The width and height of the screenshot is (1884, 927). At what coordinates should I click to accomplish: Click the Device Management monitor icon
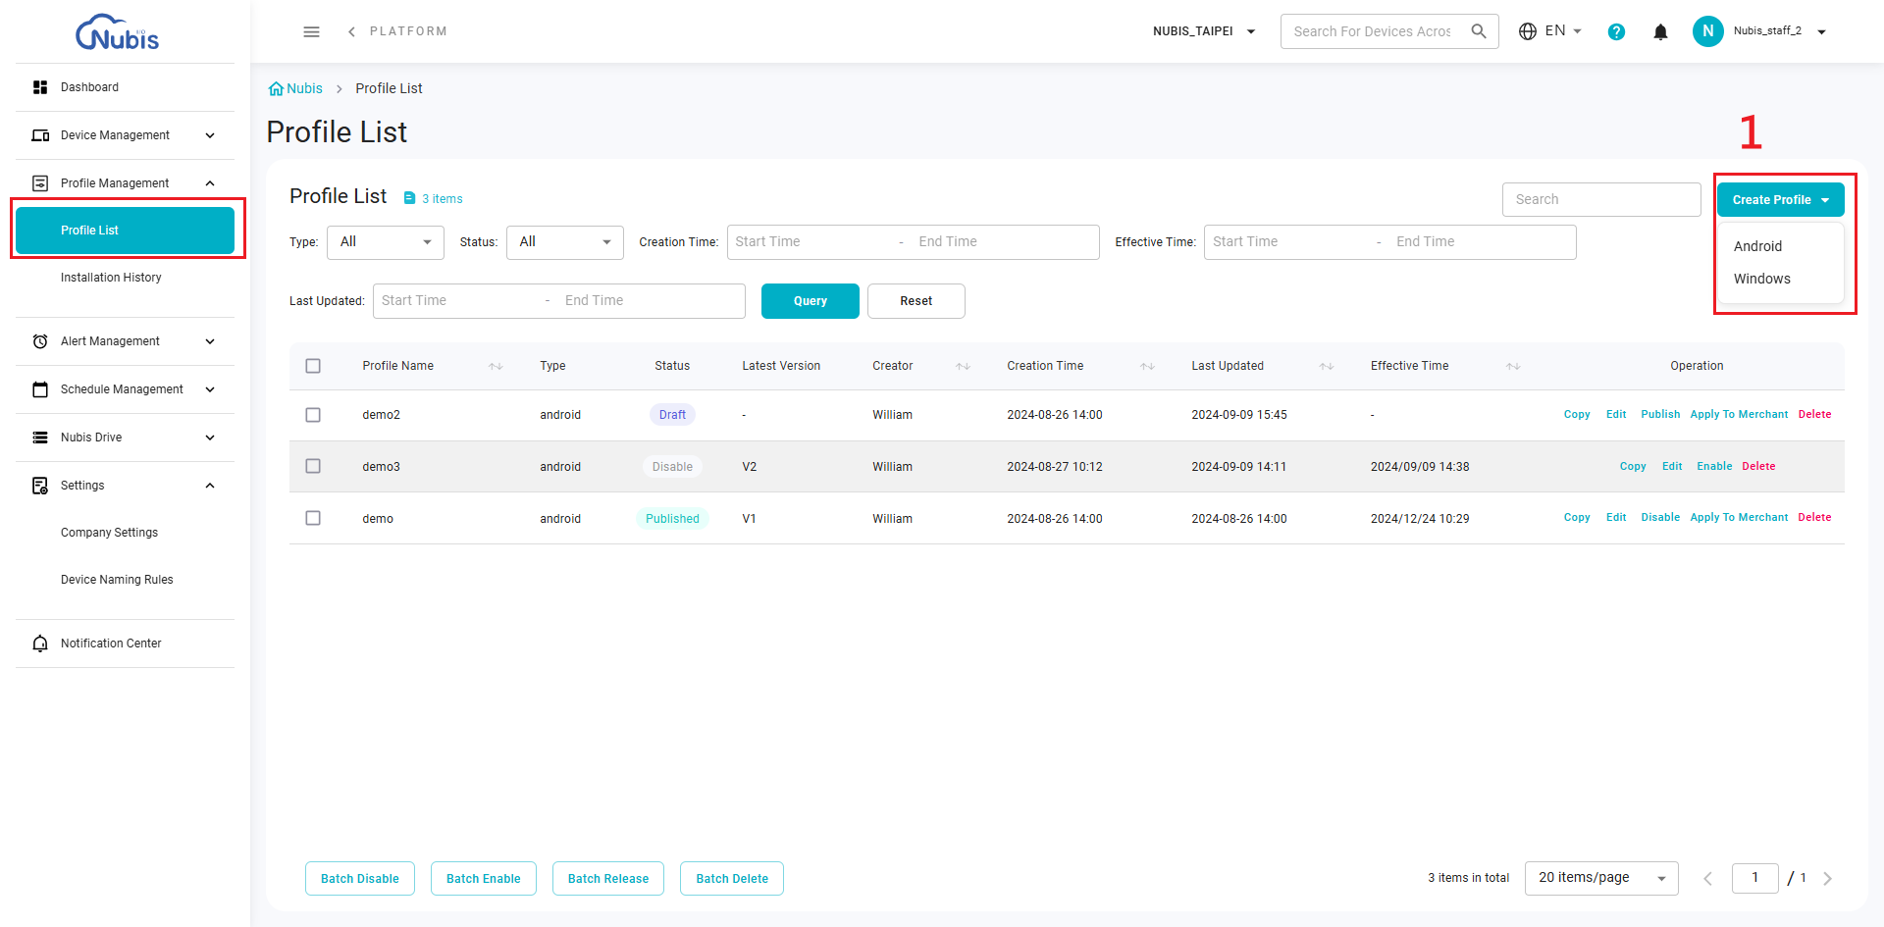40,135
